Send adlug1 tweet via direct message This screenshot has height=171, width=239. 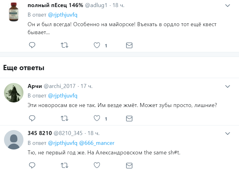coord(129,45)
